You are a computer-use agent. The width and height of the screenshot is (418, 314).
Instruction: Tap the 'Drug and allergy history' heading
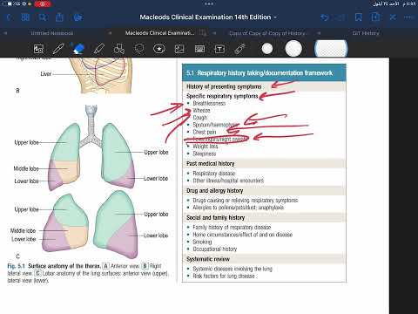tap(215, 191)
